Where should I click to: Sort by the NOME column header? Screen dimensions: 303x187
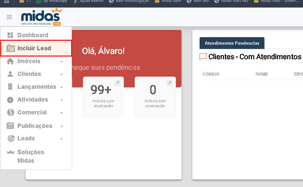(x=262, y=74)
